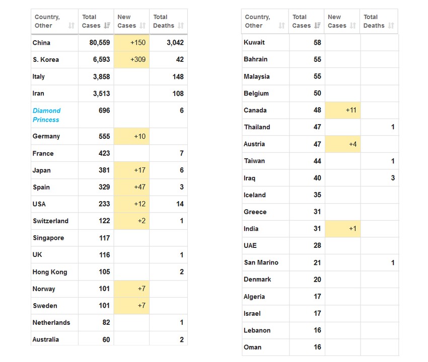Sort left table by Country column icon
Image resolution: width=428 pixels, height=362 pixels.
pyautogui.click(x=72, y=26)
